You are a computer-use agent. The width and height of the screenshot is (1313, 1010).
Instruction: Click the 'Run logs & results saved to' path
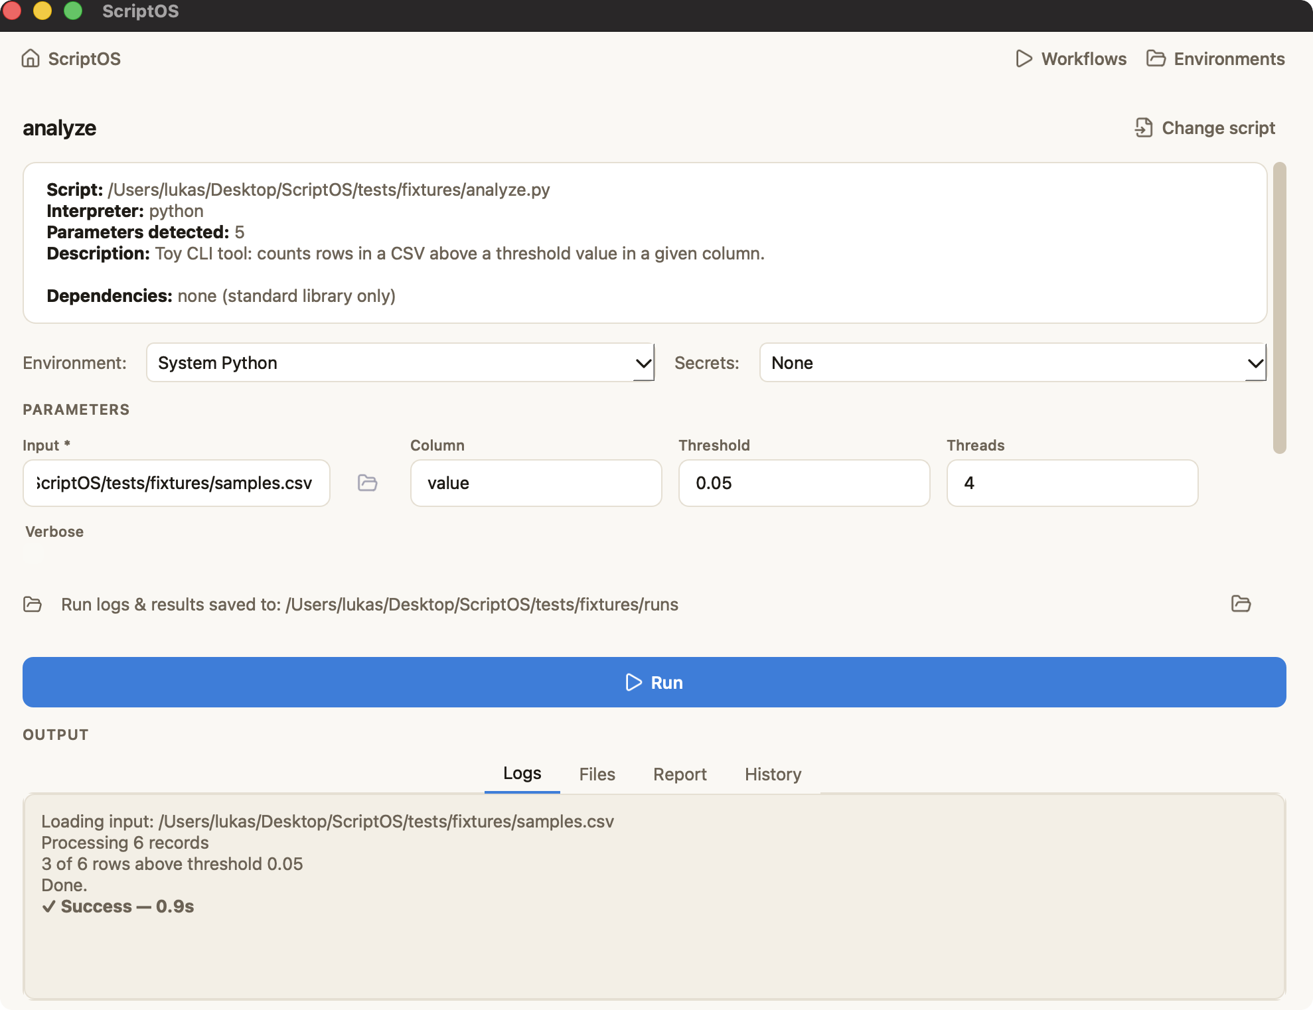pyautogui.click(x=370, y=605)
